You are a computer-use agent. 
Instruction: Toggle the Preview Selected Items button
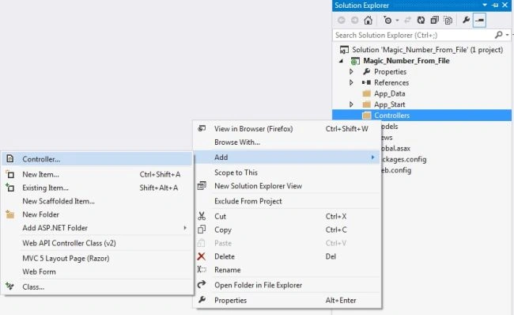tap(479, 21)
